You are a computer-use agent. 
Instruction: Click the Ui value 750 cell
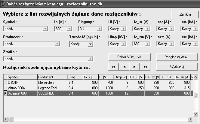106,83
